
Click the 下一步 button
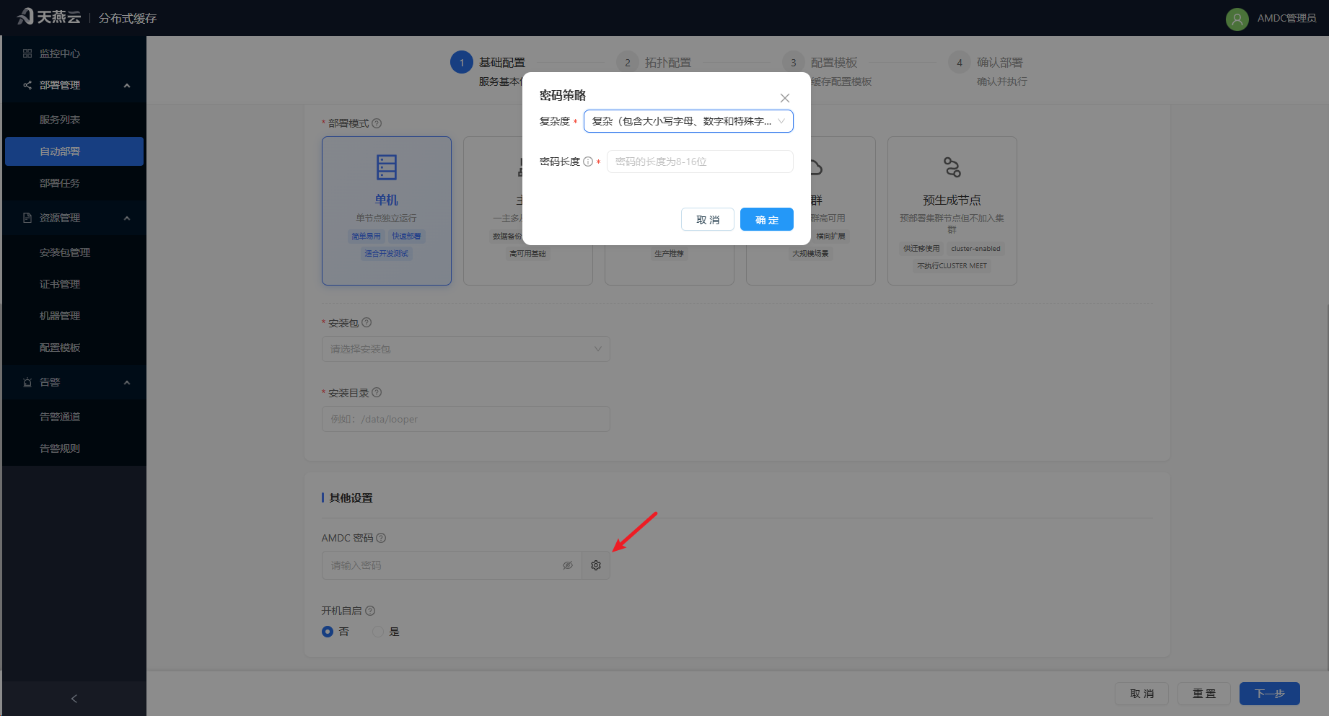tap(1270, 694)
